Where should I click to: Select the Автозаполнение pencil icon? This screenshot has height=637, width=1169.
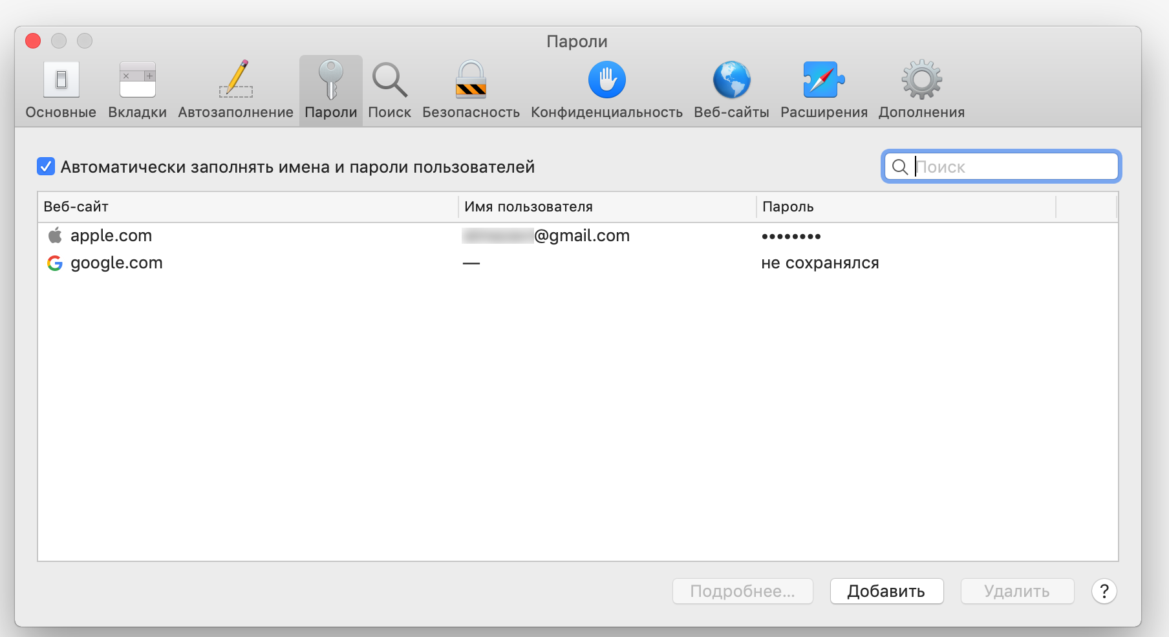tap(236, 80)
